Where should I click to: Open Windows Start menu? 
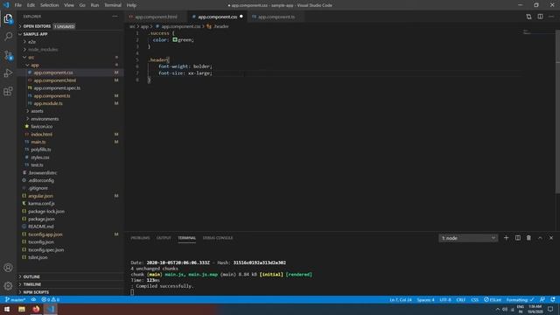7,309
